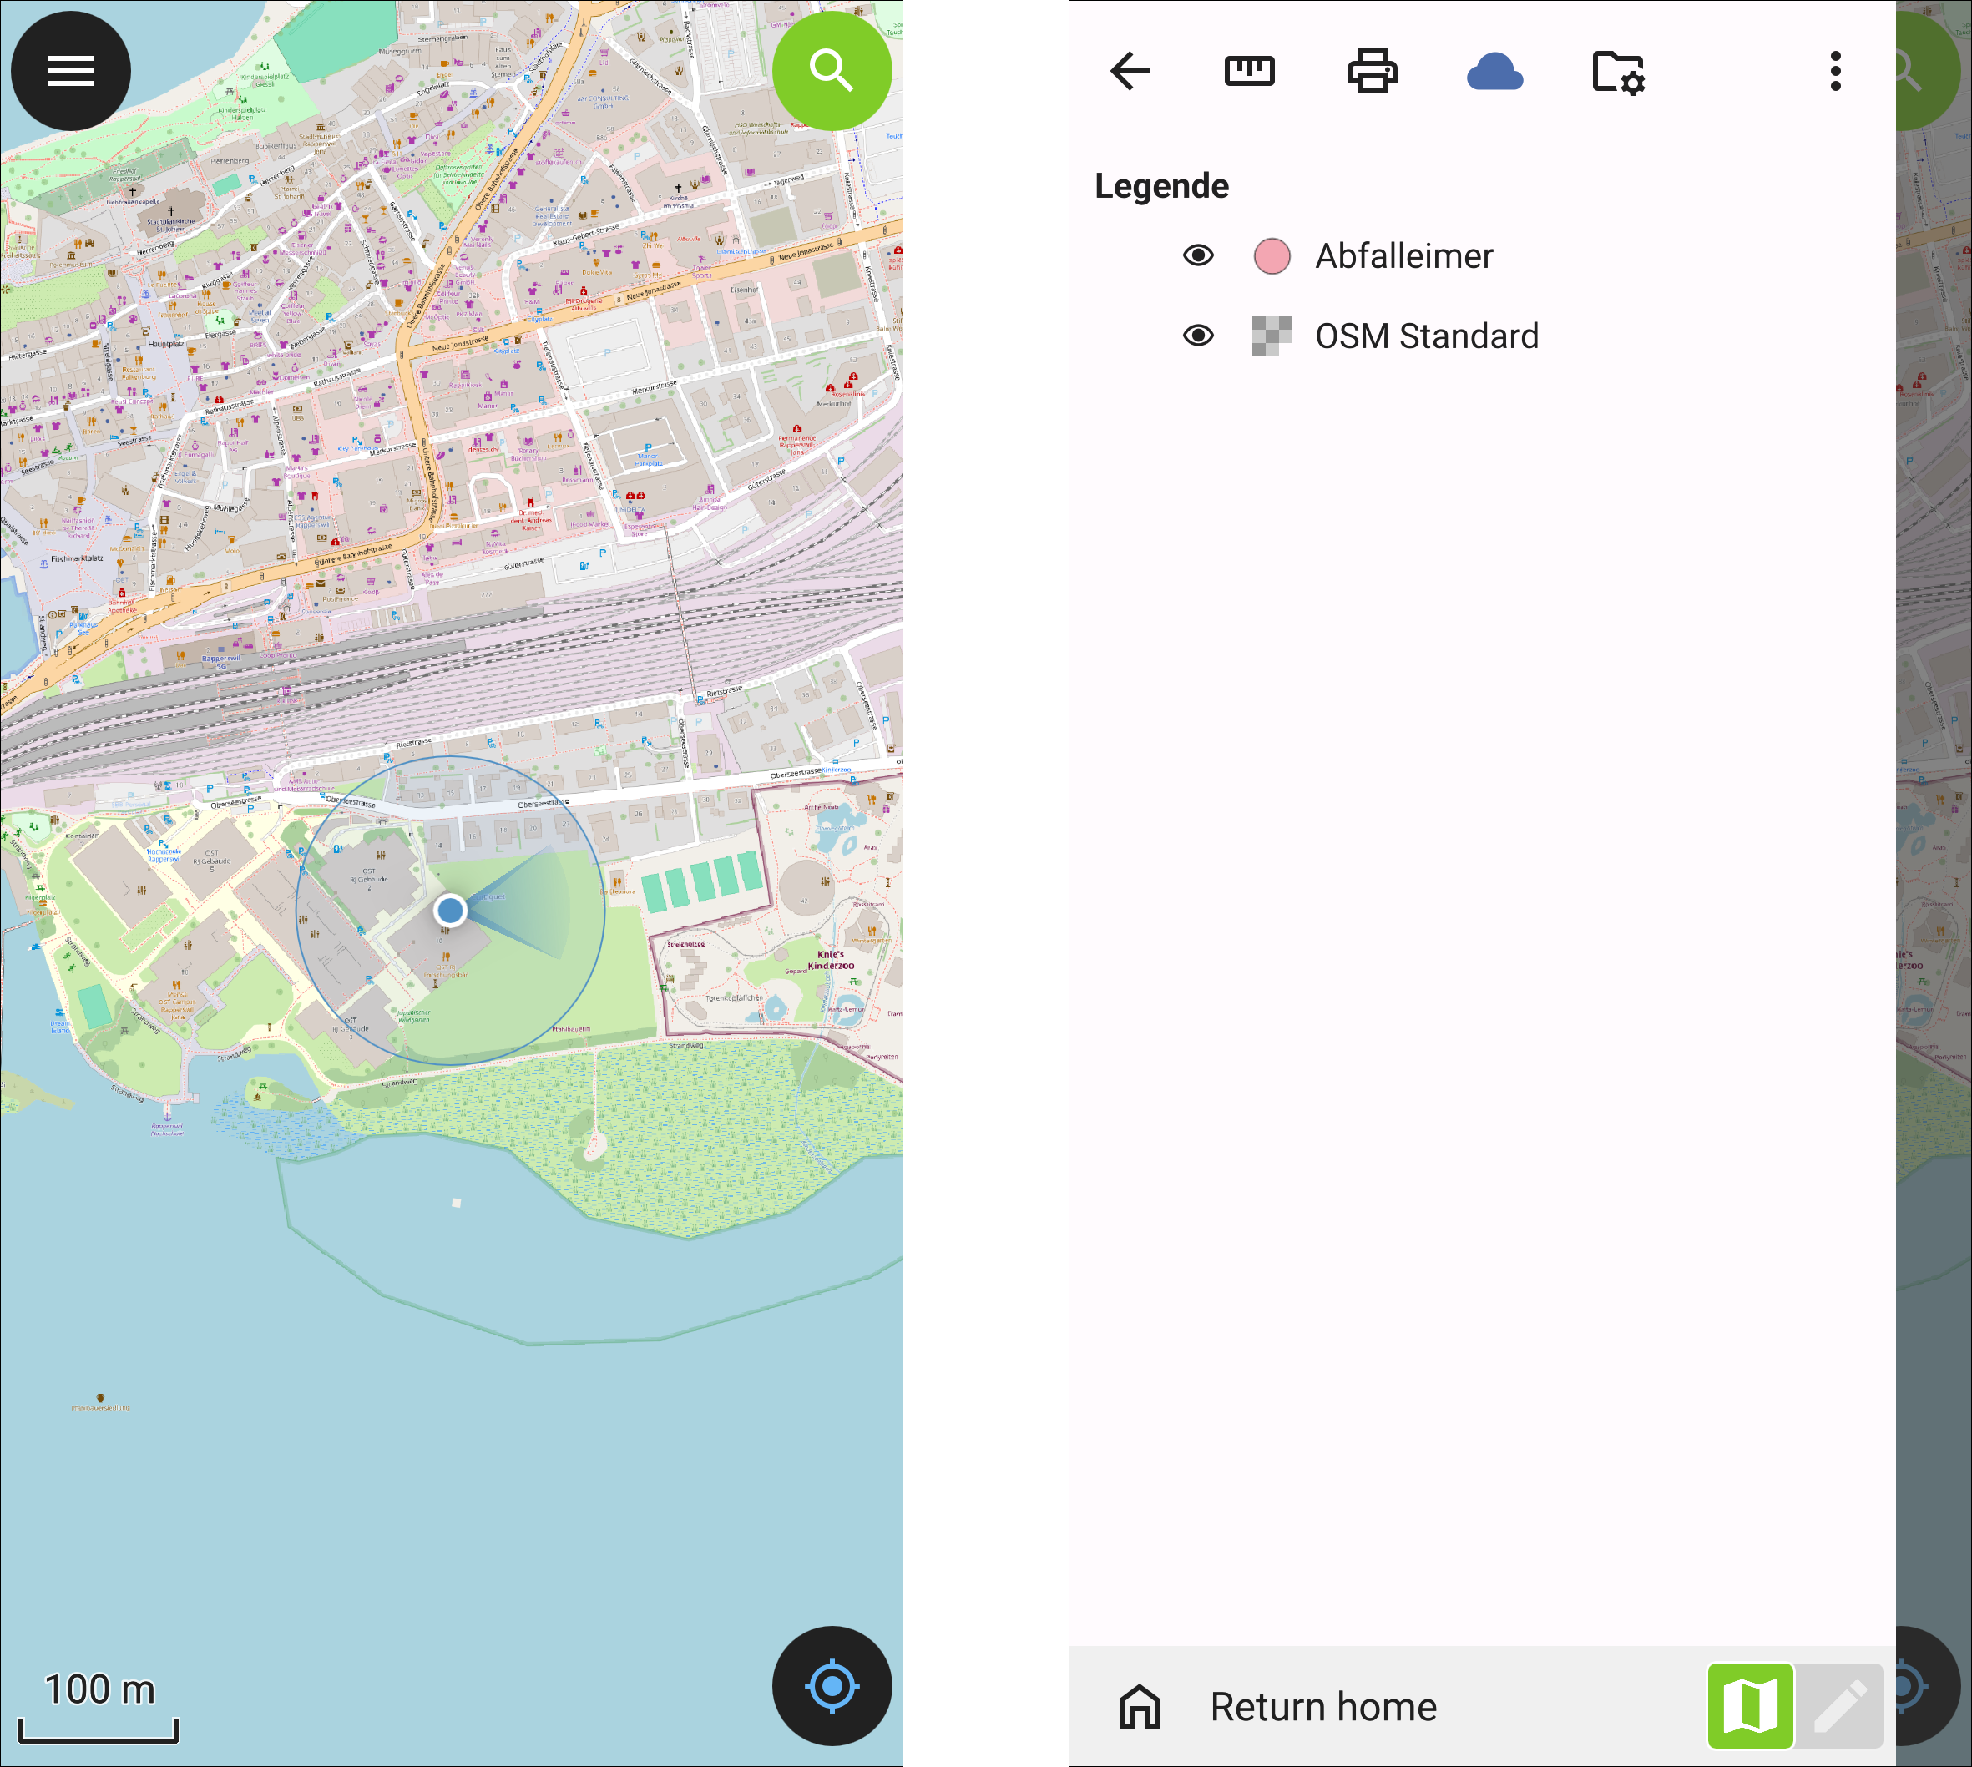Viewport: 1972px width, 1767px height.
Task: Click the home icon in bottom bar
Action: pyautogui.click(x=1139, y=1706)
